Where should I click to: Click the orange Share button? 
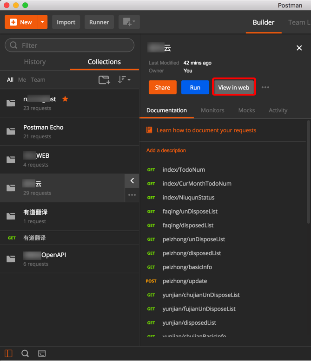tap(163, 88)
